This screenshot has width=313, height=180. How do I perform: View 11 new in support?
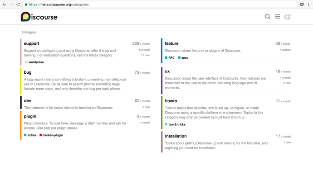click(145, 55)
